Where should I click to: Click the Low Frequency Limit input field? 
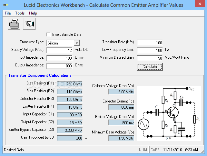(150, 50)
